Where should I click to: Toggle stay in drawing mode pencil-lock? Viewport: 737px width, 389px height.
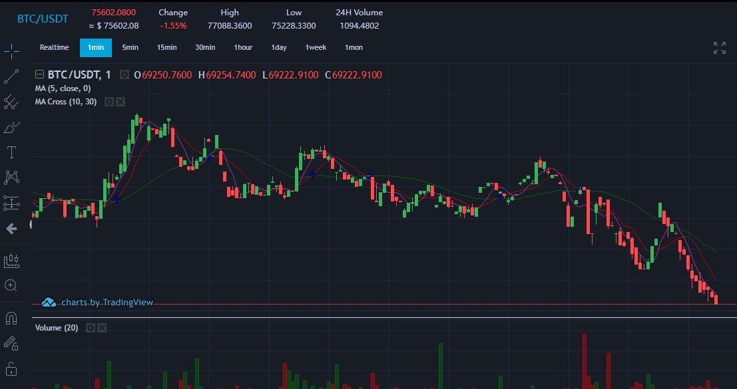[x=11, y=344]
